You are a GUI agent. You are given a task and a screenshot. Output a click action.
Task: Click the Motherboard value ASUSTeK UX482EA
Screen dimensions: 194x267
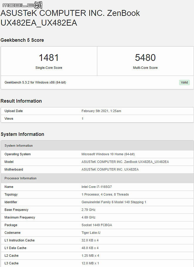point(110,169)
